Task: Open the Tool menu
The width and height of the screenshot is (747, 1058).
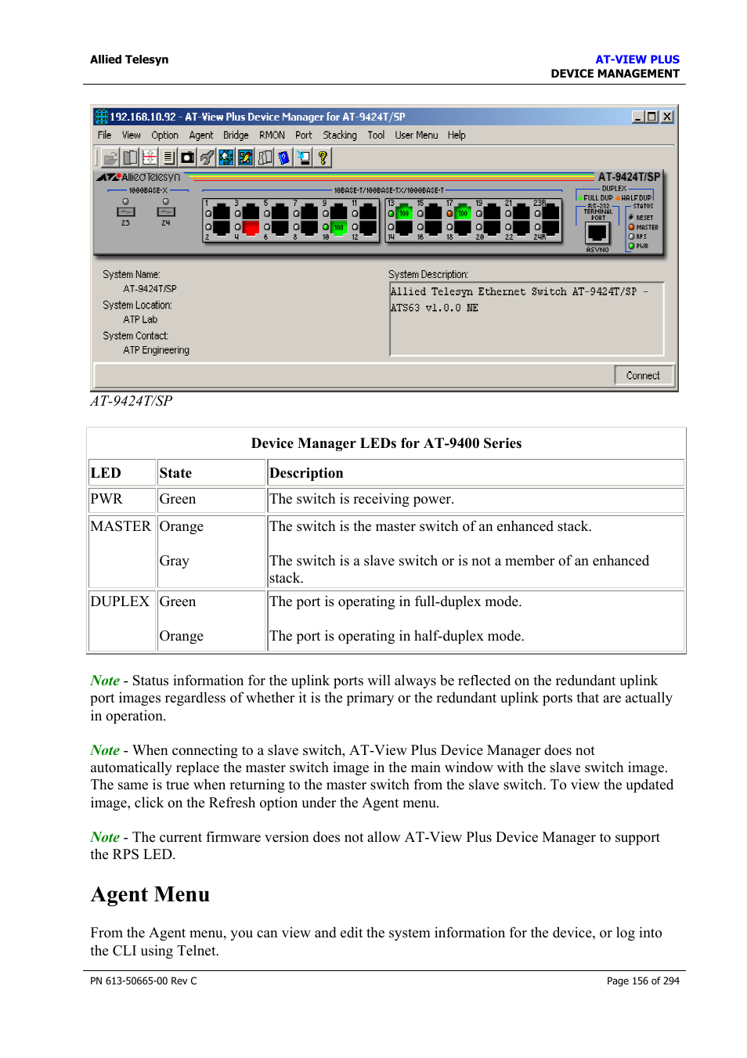Action: pyautogui.click(x=376, y=135)
